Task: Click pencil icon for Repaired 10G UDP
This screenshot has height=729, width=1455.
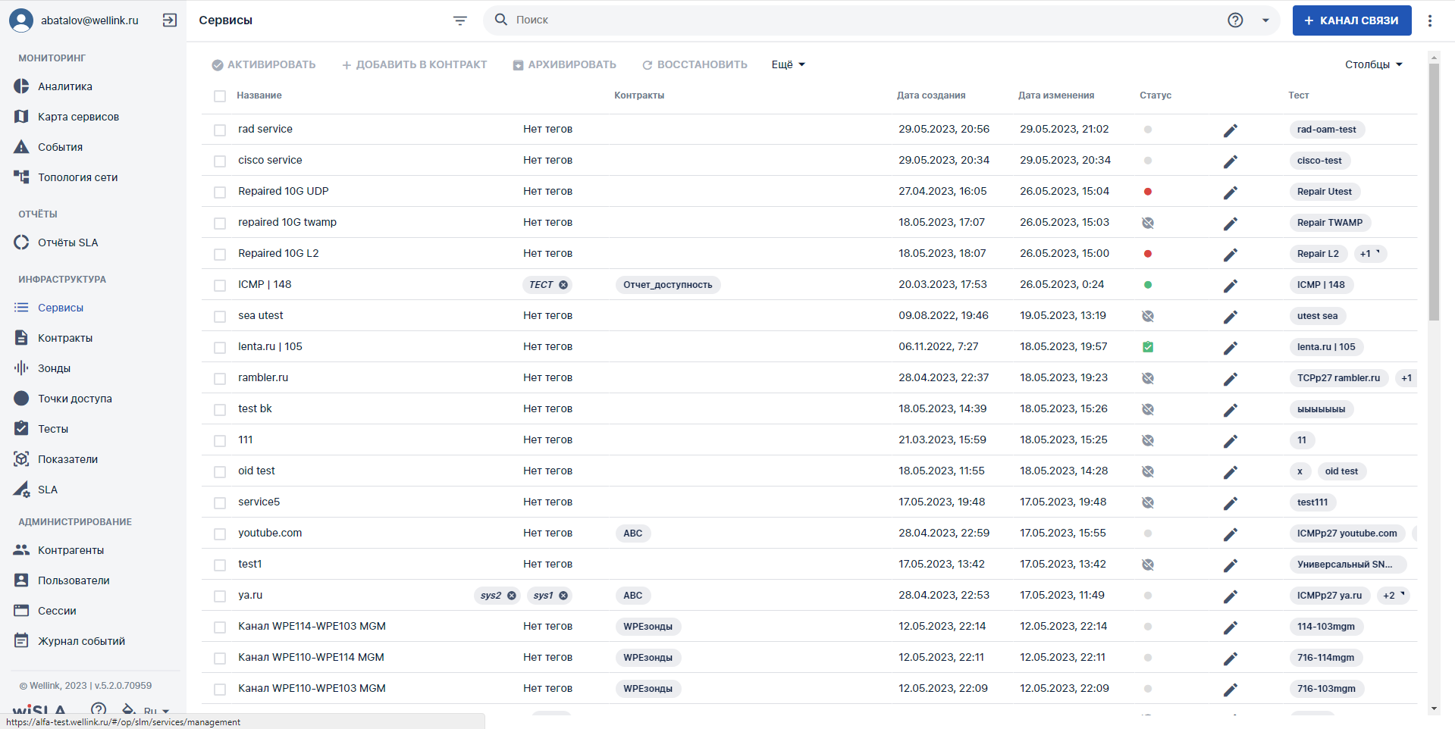Action: 1230,192
